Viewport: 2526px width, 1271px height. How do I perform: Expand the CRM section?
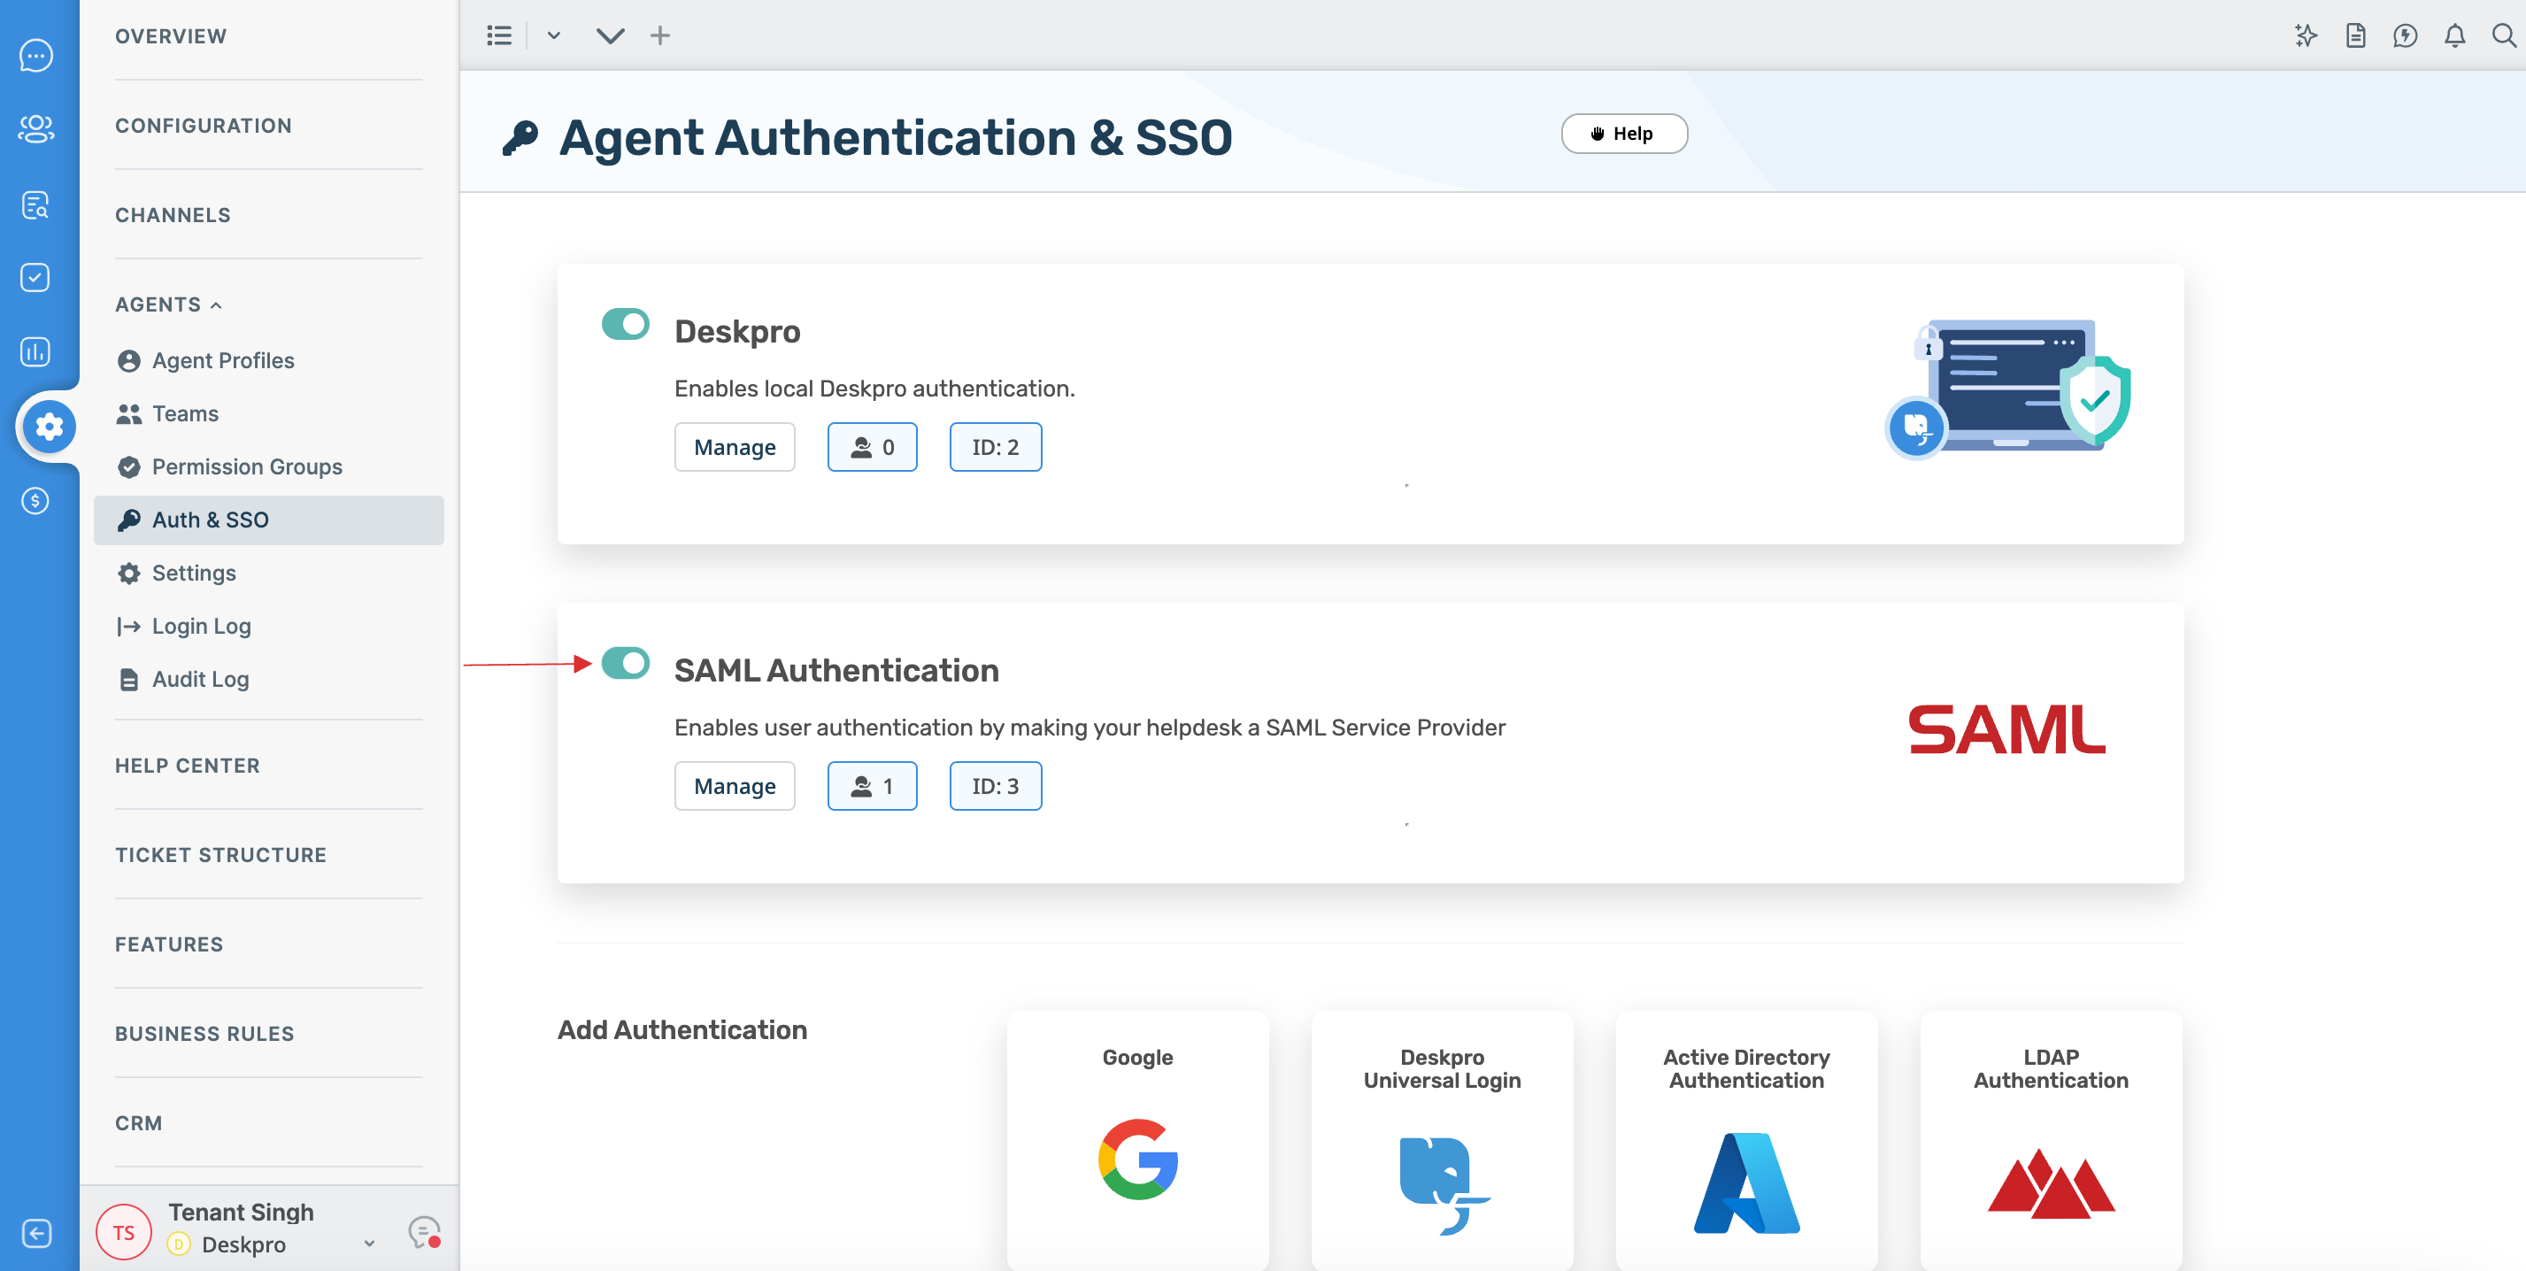138,1123
